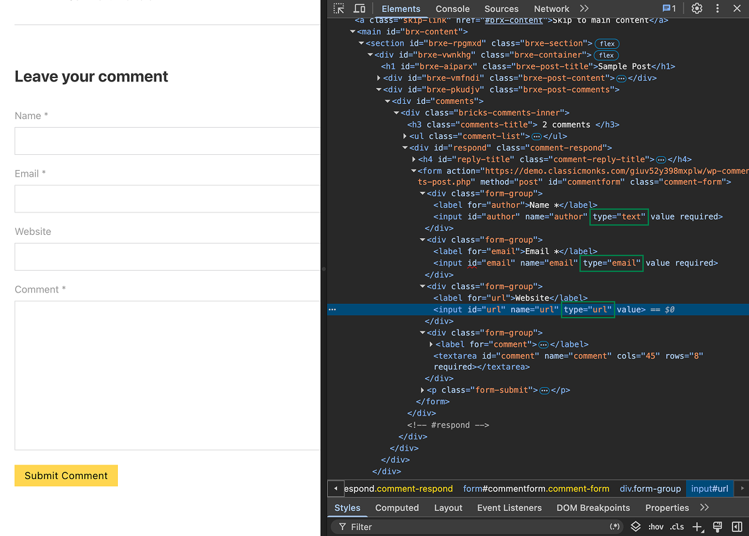Open the DevTools three-dot menu

[x=717, y=8]
